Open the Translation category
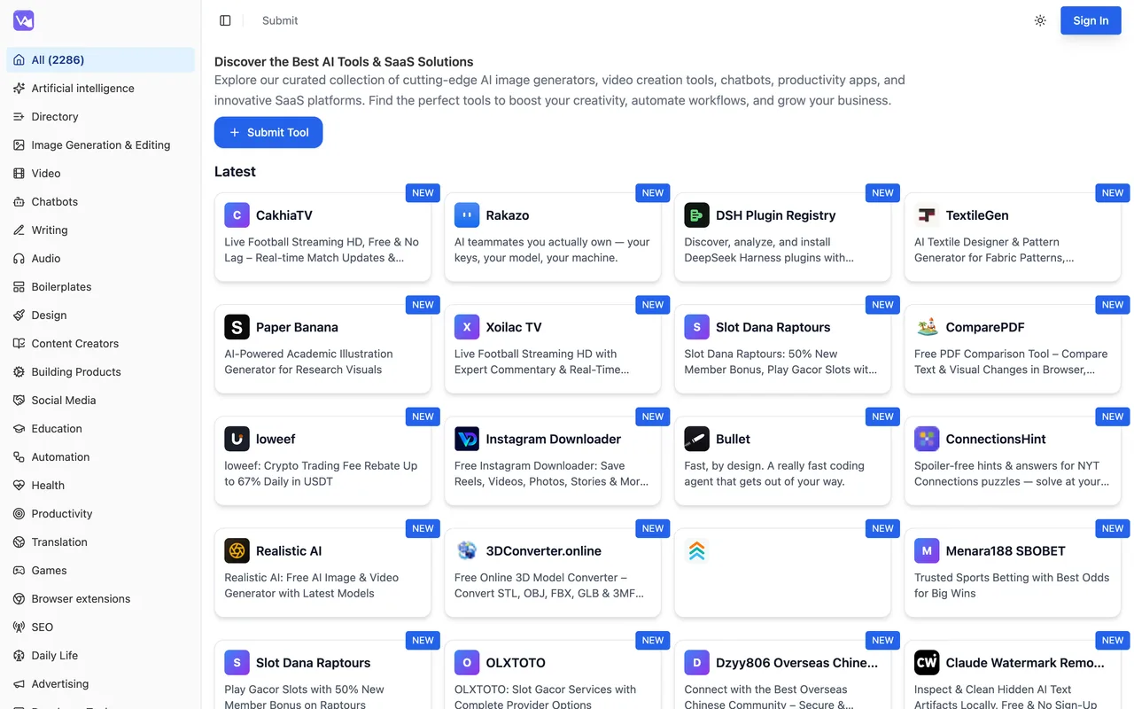1134x709 pixels. 100,541
